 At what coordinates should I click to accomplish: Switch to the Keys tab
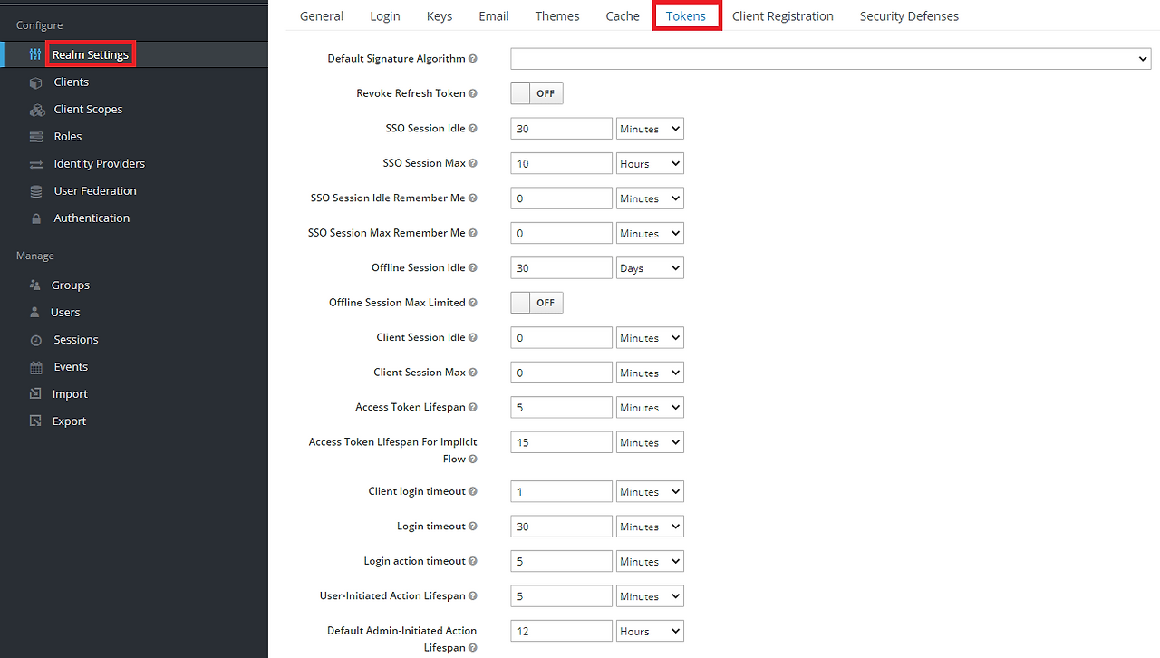(x=440, y=16)
